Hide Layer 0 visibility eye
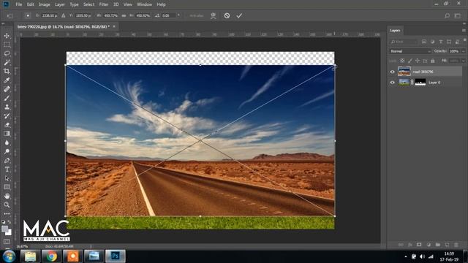Viewport: 468px width, 263px height. [393, 83]
